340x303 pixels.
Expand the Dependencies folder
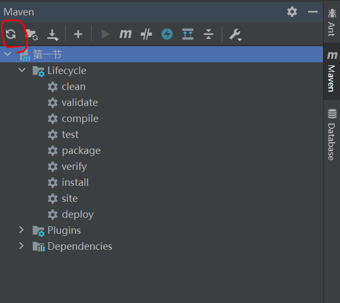(x=21, y=246)
